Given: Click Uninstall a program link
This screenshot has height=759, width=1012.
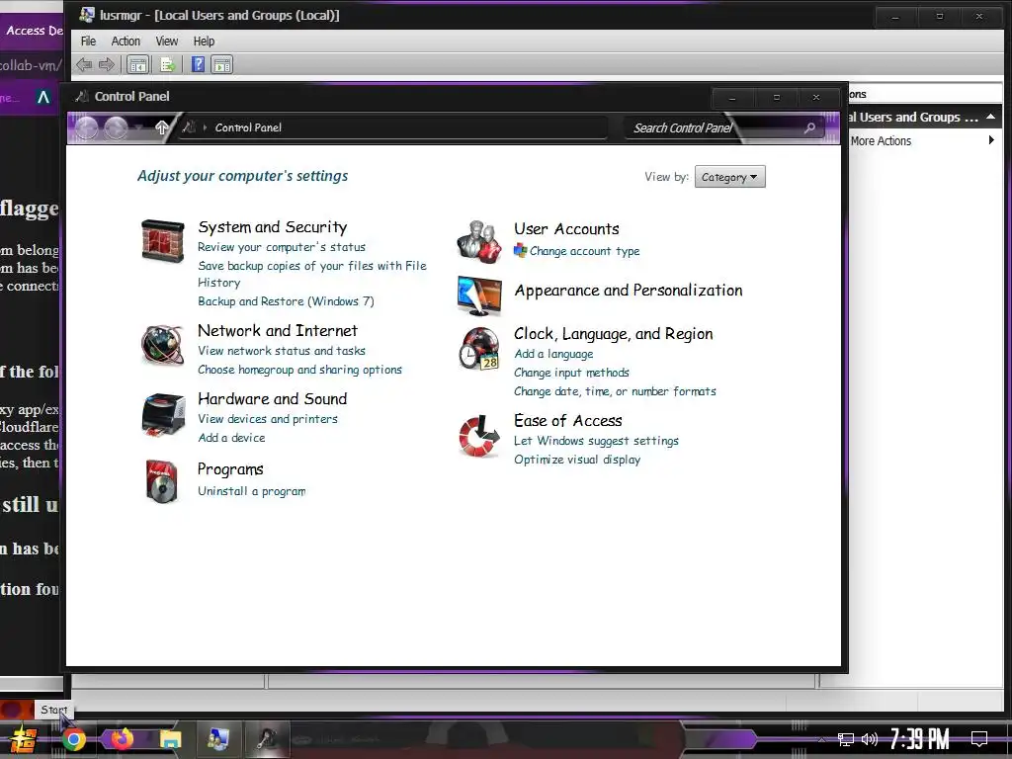Looking at the screenshot, I should (x=252, y=491).
